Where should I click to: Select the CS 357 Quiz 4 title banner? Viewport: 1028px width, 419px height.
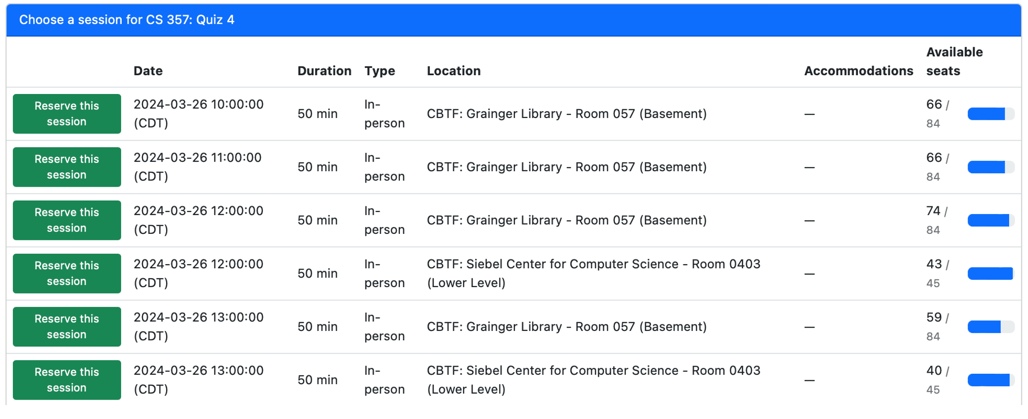coord(127,20)
